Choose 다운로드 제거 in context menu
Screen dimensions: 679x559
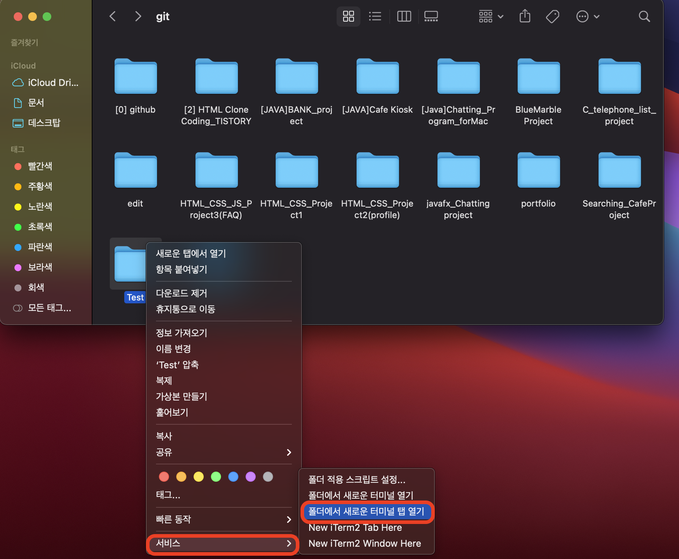[x=224, y=293]
